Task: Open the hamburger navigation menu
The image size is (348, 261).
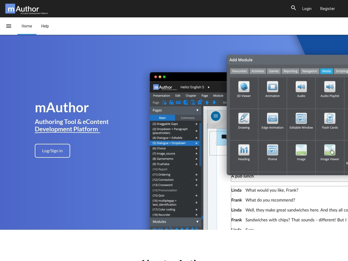Action: pyautogui.click(x=9, y=26)
